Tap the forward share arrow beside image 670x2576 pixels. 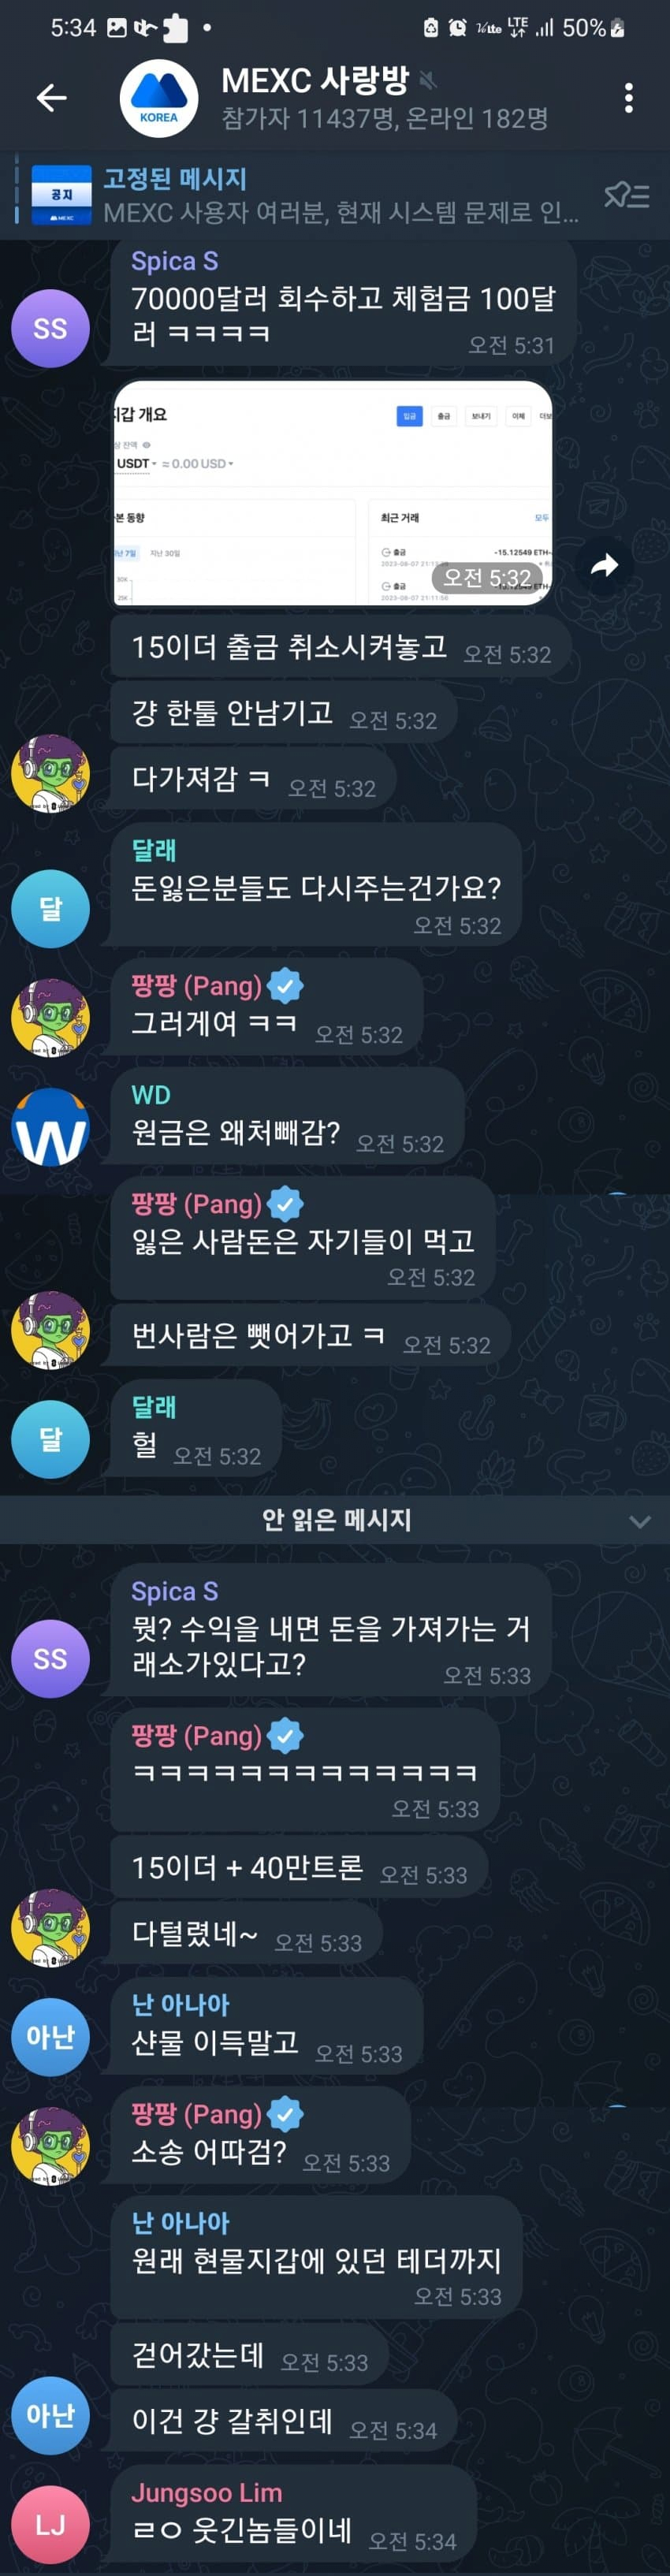(x=604, y=566)
